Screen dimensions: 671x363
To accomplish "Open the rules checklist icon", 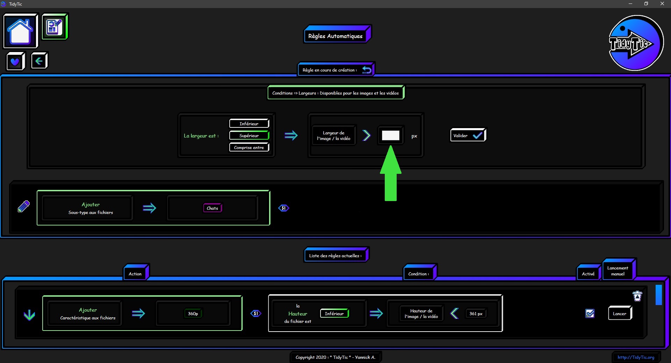I will point(55,27).
